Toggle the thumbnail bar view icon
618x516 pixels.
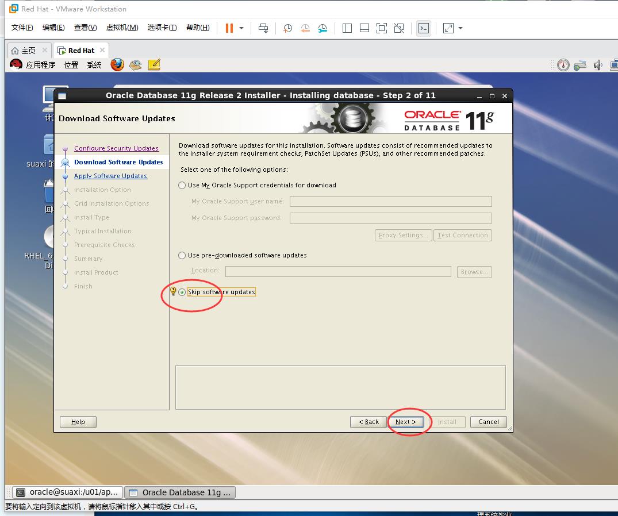click(x=364, y=28)
